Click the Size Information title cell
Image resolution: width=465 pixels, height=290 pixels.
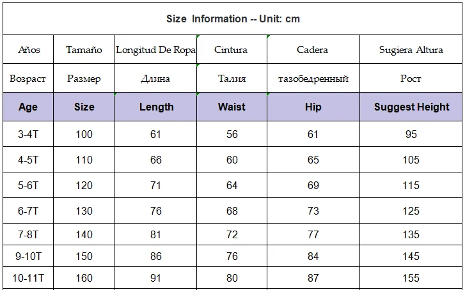click(x=233, y=19)
